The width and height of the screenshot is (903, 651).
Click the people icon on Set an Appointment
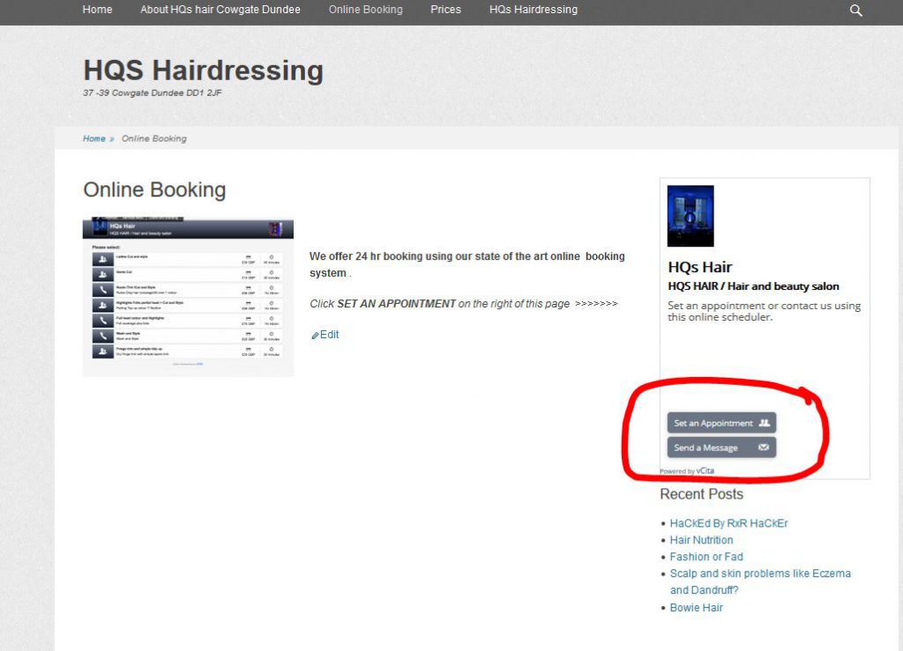point(764,423)
